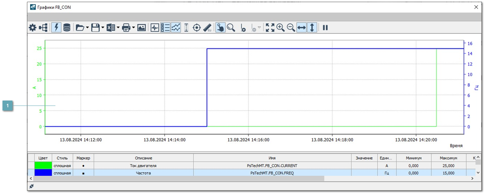This screenshot has height=194, width=485.
Task: Toggle real-time mode lightning button
Action: click(56, 28)
